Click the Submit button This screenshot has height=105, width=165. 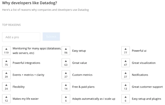51,37
